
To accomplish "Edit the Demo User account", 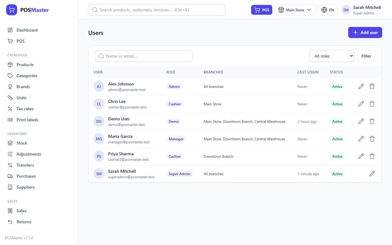I will pyautogui.click(x=361, y=121).
